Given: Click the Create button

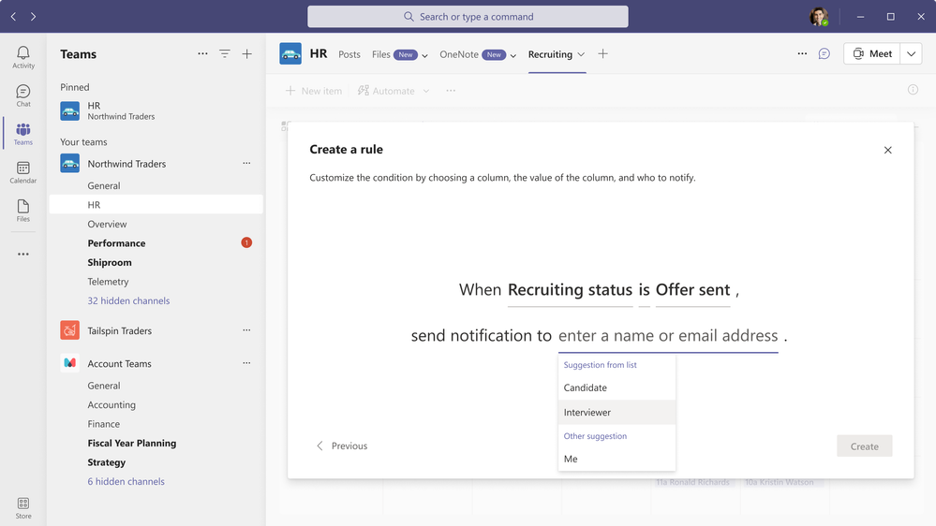Looking at the screenshot, I should pyautogui.click(x=865, y=446).
